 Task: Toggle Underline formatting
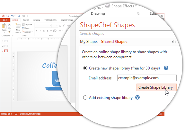(44, 31)
